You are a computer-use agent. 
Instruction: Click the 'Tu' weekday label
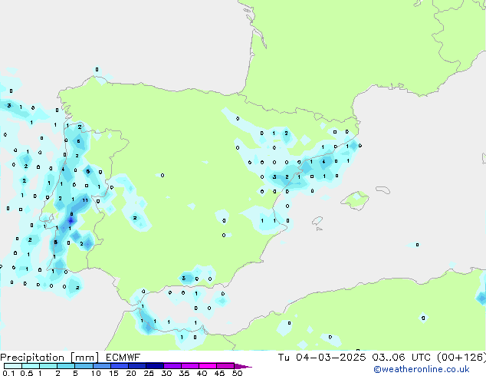point(284,358)
